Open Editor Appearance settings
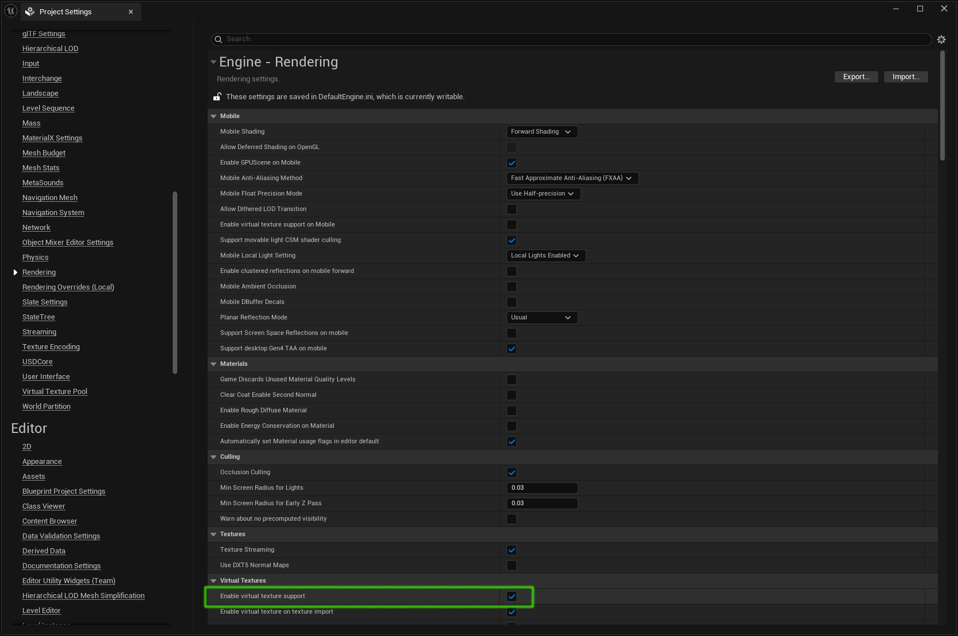 click(42, 462)
